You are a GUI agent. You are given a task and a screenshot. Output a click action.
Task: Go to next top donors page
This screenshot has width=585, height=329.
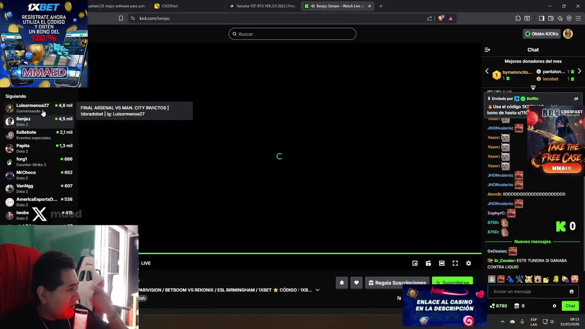580,71
